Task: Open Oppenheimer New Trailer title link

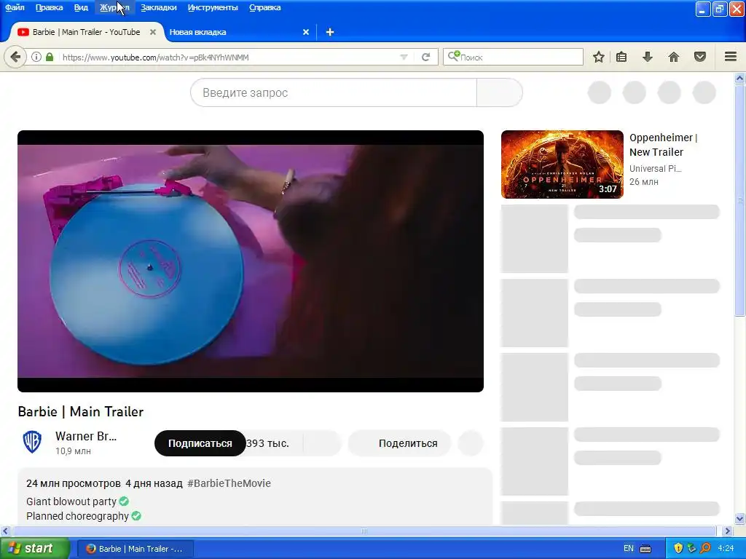Action: [663, 145]
